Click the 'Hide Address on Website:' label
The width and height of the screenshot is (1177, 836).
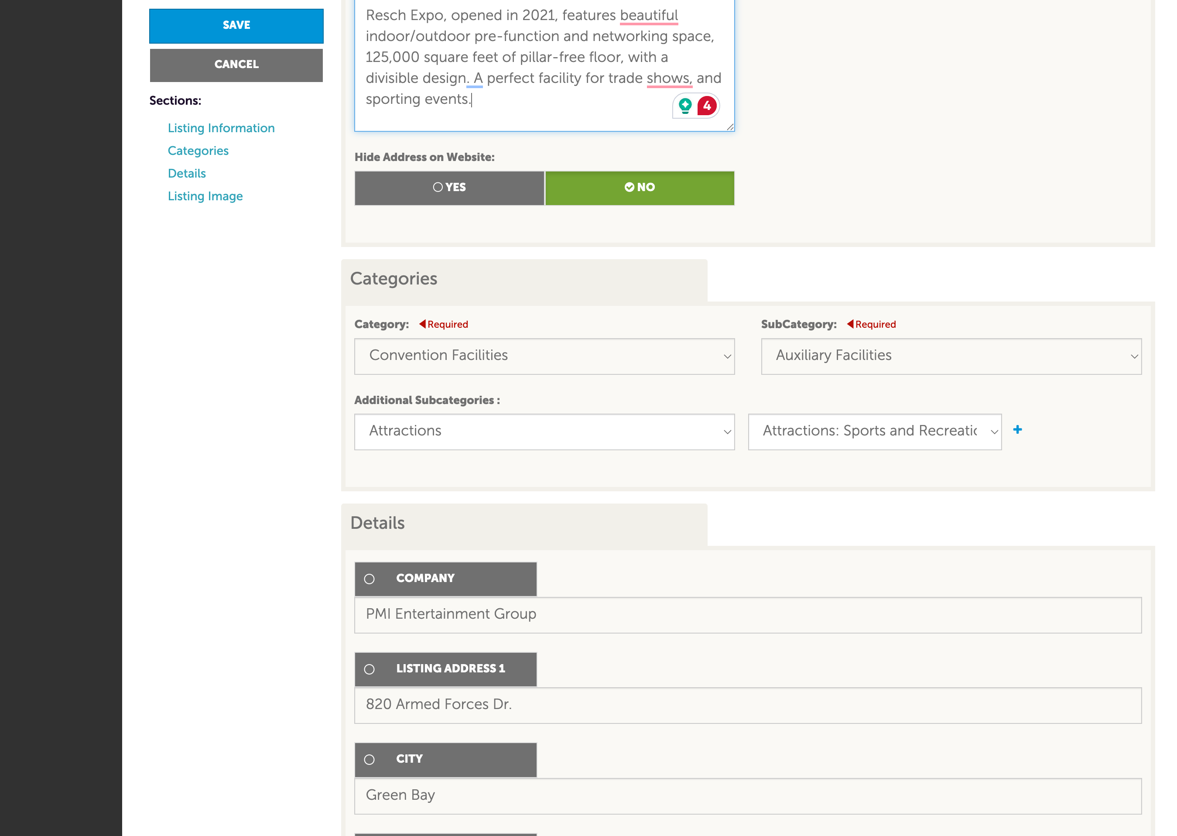(424, 157)
